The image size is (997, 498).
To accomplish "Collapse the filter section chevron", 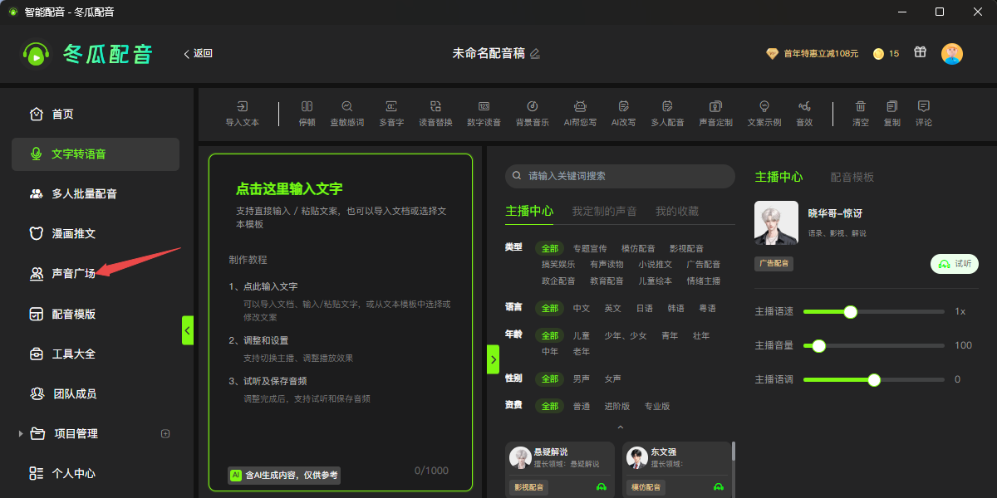I will [x=620, y=427].
